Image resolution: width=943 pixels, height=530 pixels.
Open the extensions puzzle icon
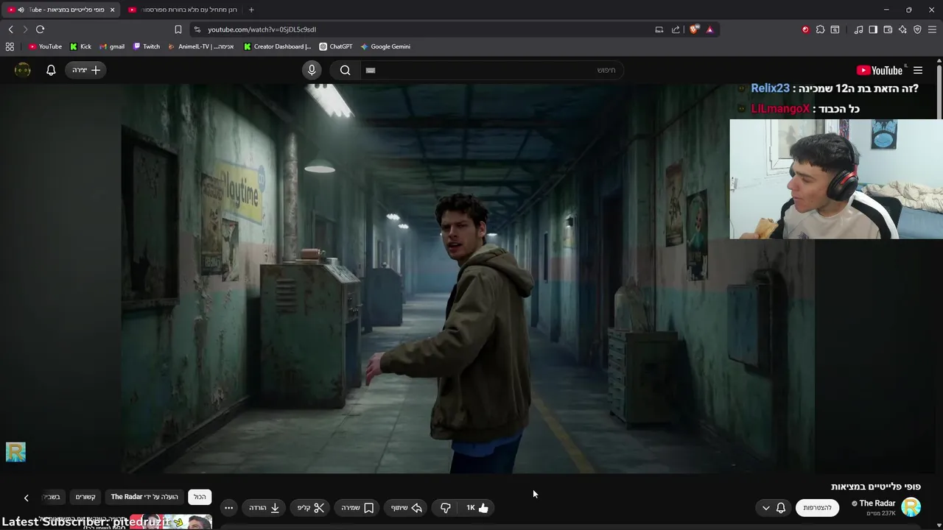coord(820,29)
